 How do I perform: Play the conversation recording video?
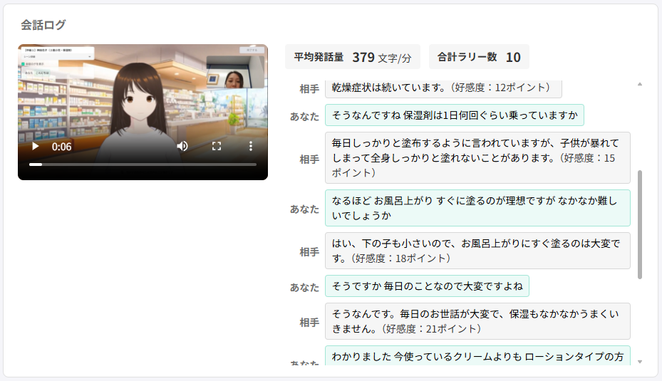(35, 146)
